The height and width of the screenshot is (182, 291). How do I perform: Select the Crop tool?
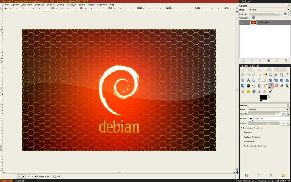[265, 80]
